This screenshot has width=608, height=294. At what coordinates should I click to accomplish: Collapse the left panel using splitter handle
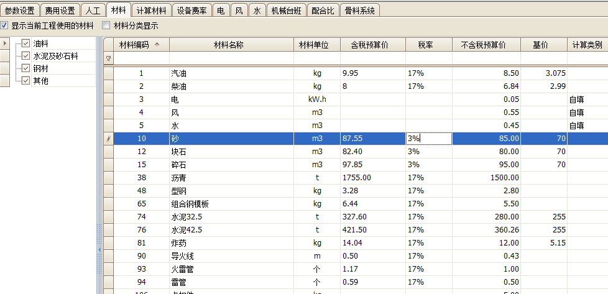(x=99, y=249)
